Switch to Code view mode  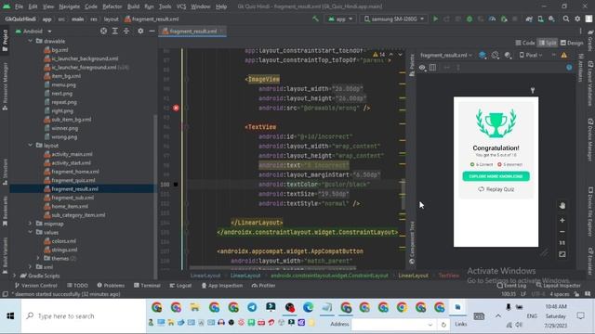click(525, 43)
